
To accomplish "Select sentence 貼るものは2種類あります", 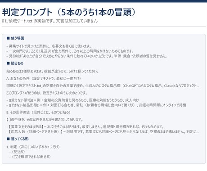I will (x=53, y=71).
